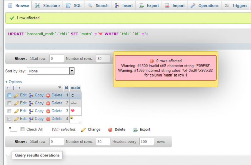Image resolution: width=251 pixels, height=165 pixels.
Task: Click the column sort arrow next to id
Action: 60,88
